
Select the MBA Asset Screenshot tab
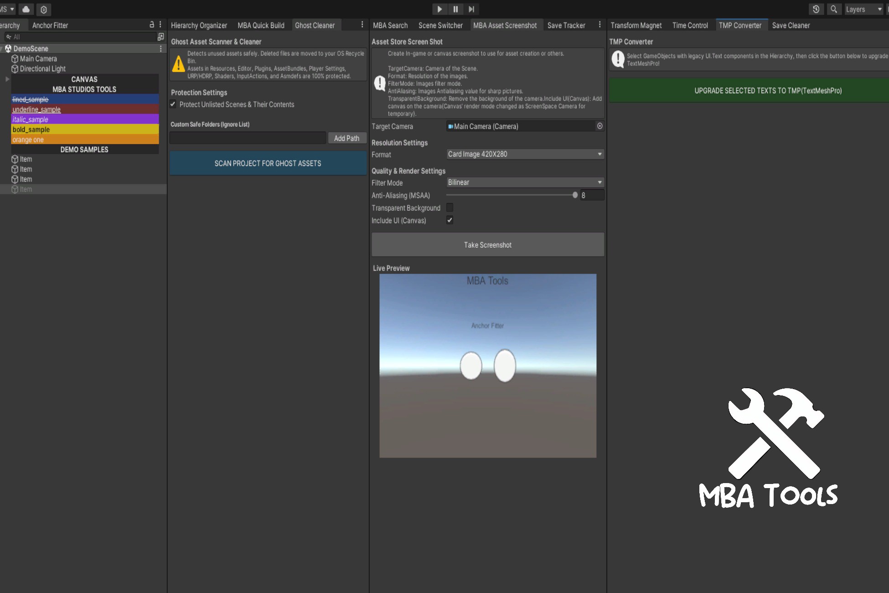(x=505, y=25)
